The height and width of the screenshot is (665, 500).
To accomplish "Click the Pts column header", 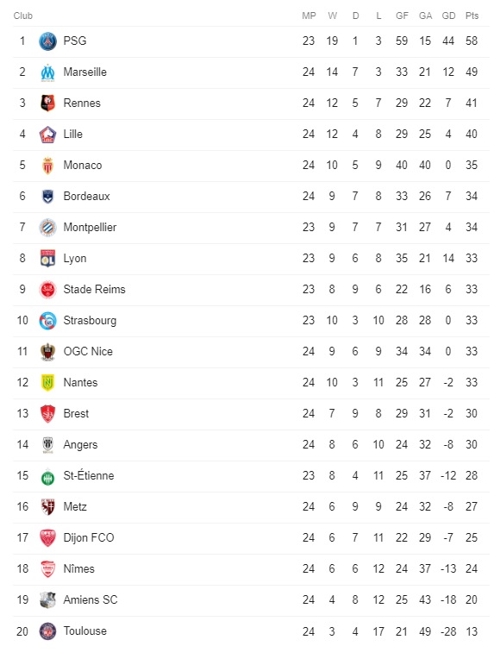I will pos(472,16).
